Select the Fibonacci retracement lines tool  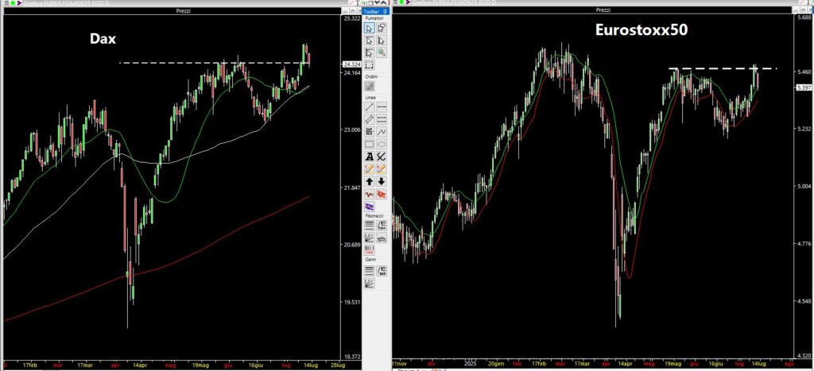coord(370,225)
